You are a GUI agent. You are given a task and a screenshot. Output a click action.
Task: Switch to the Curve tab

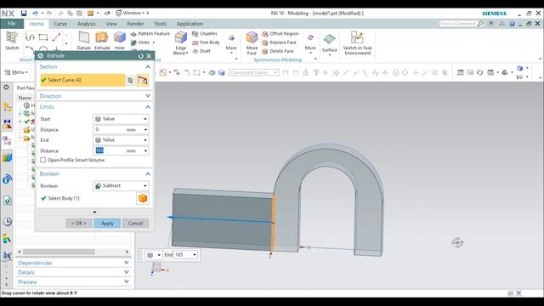coord(60,24)
